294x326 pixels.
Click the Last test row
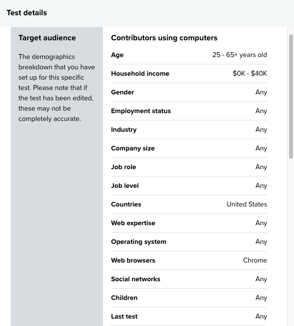tap(189, 317)
